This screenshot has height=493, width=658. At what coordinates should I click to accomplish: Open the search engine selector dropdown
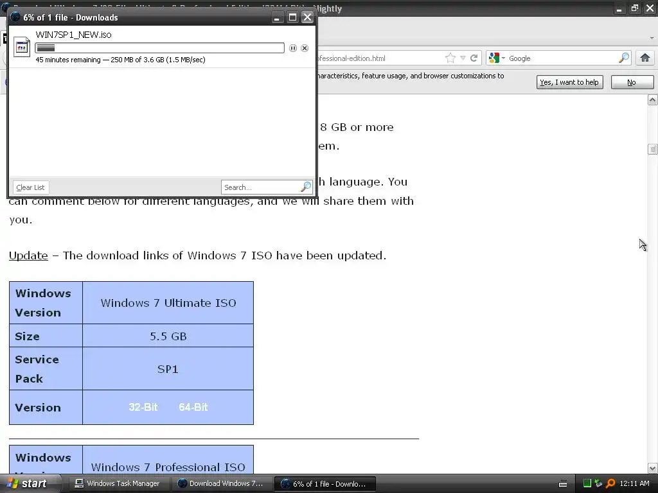(x=497, y=58)
